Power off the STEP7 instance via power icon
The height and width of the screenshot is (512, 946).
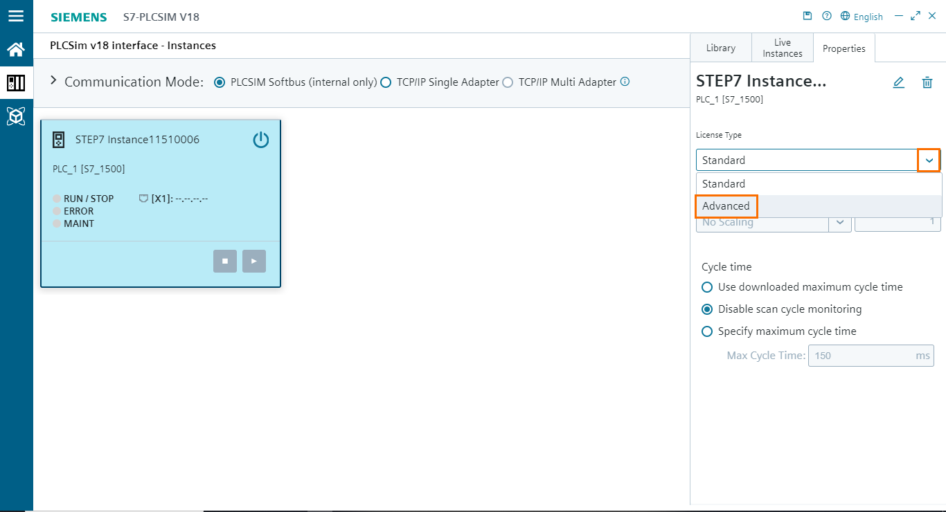tap(261, 139)
